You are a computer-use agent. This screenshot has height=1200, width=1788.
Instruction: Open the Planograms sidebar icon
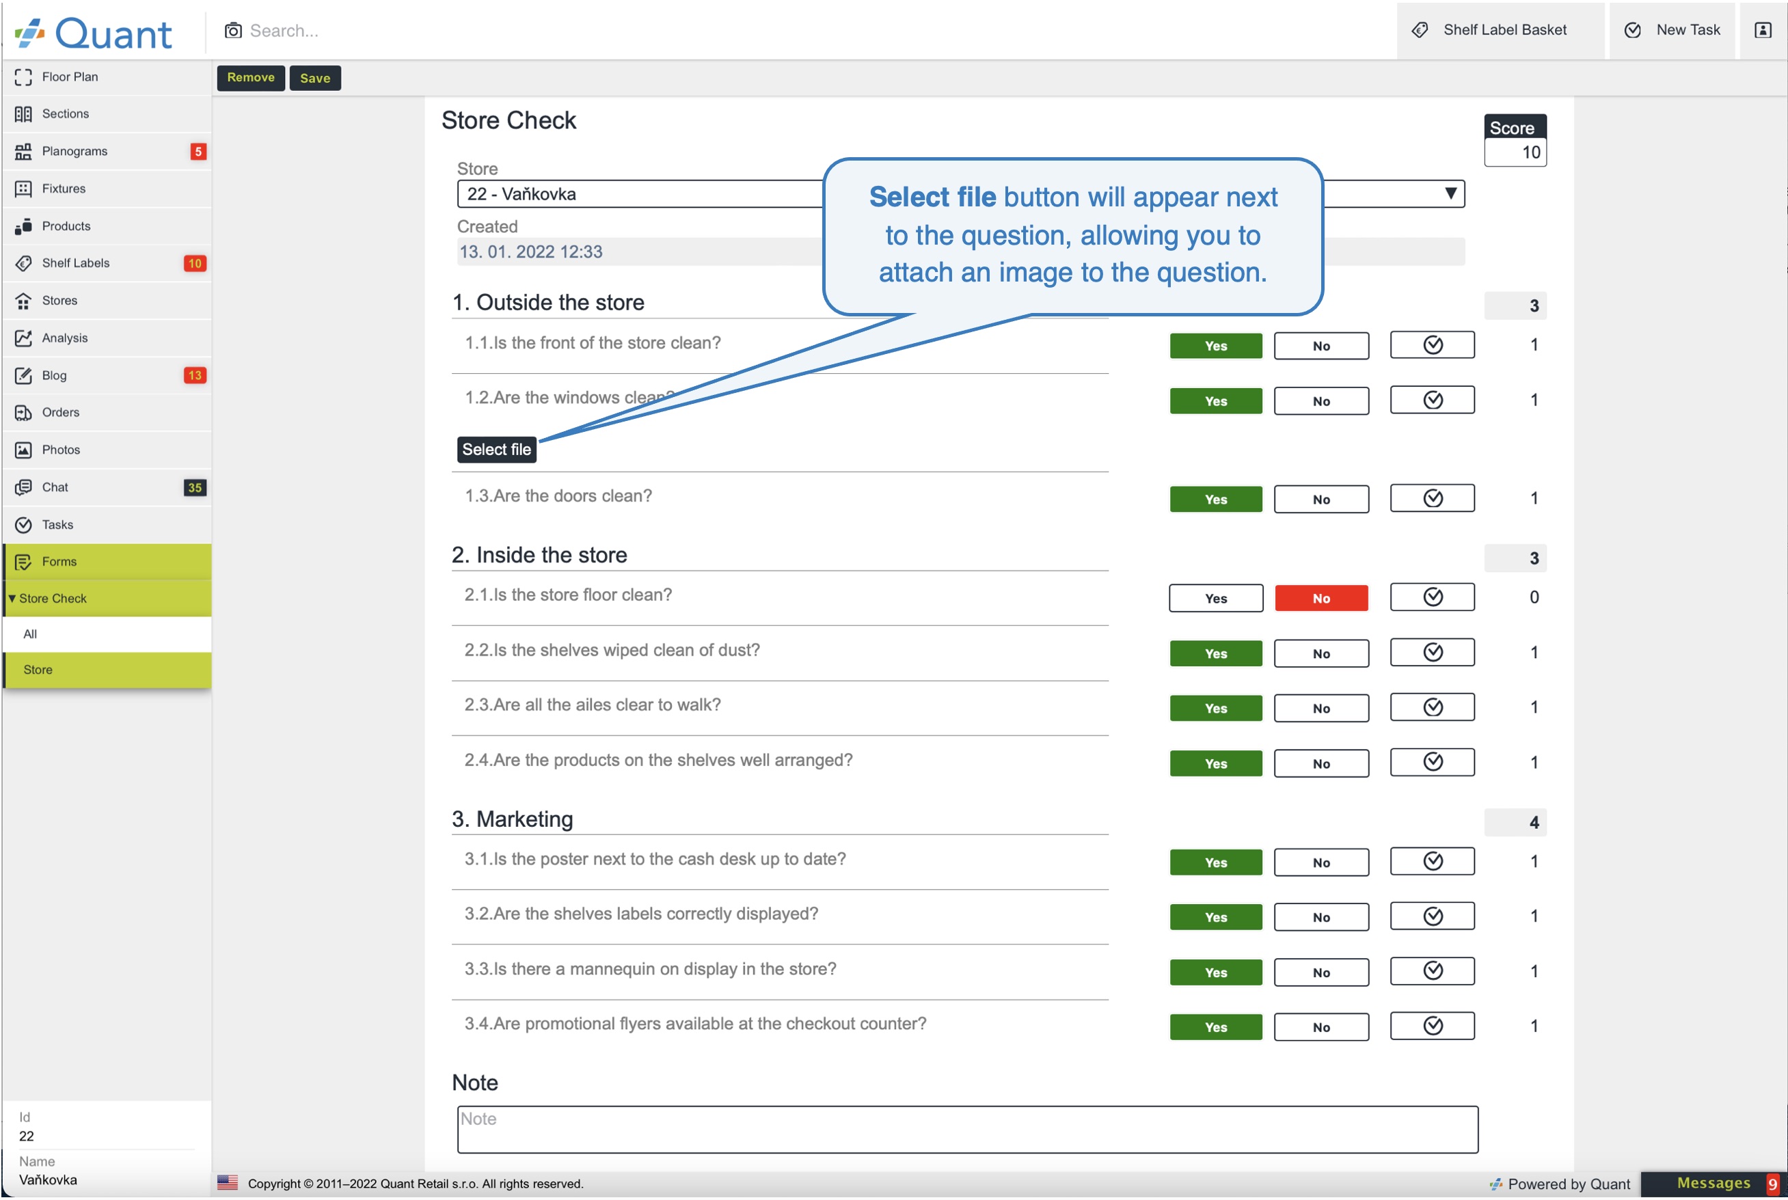23,152
